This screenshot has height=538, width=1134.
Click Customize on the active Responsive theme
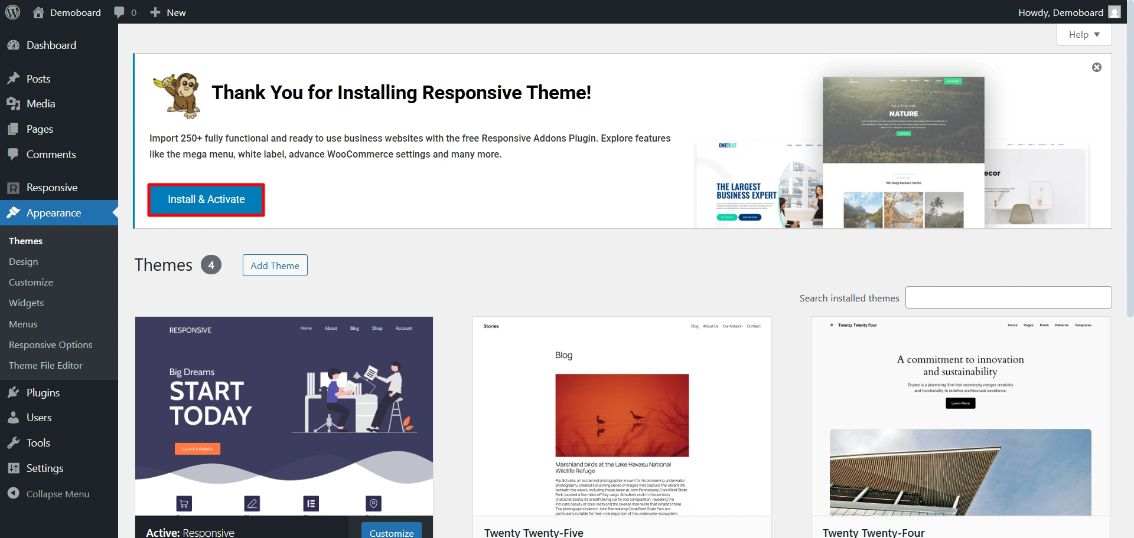pos(392,530)
